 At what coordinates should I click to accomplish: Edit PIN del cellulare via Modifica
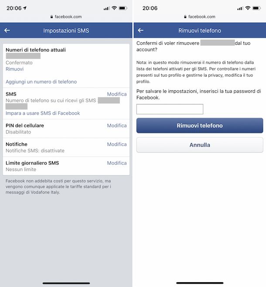(x=117, y=126)
